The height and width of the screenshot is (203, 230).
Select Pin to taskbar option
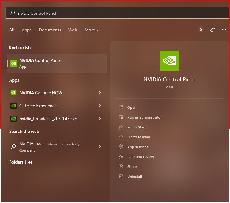pyautogui.click(x=139, y=137)
